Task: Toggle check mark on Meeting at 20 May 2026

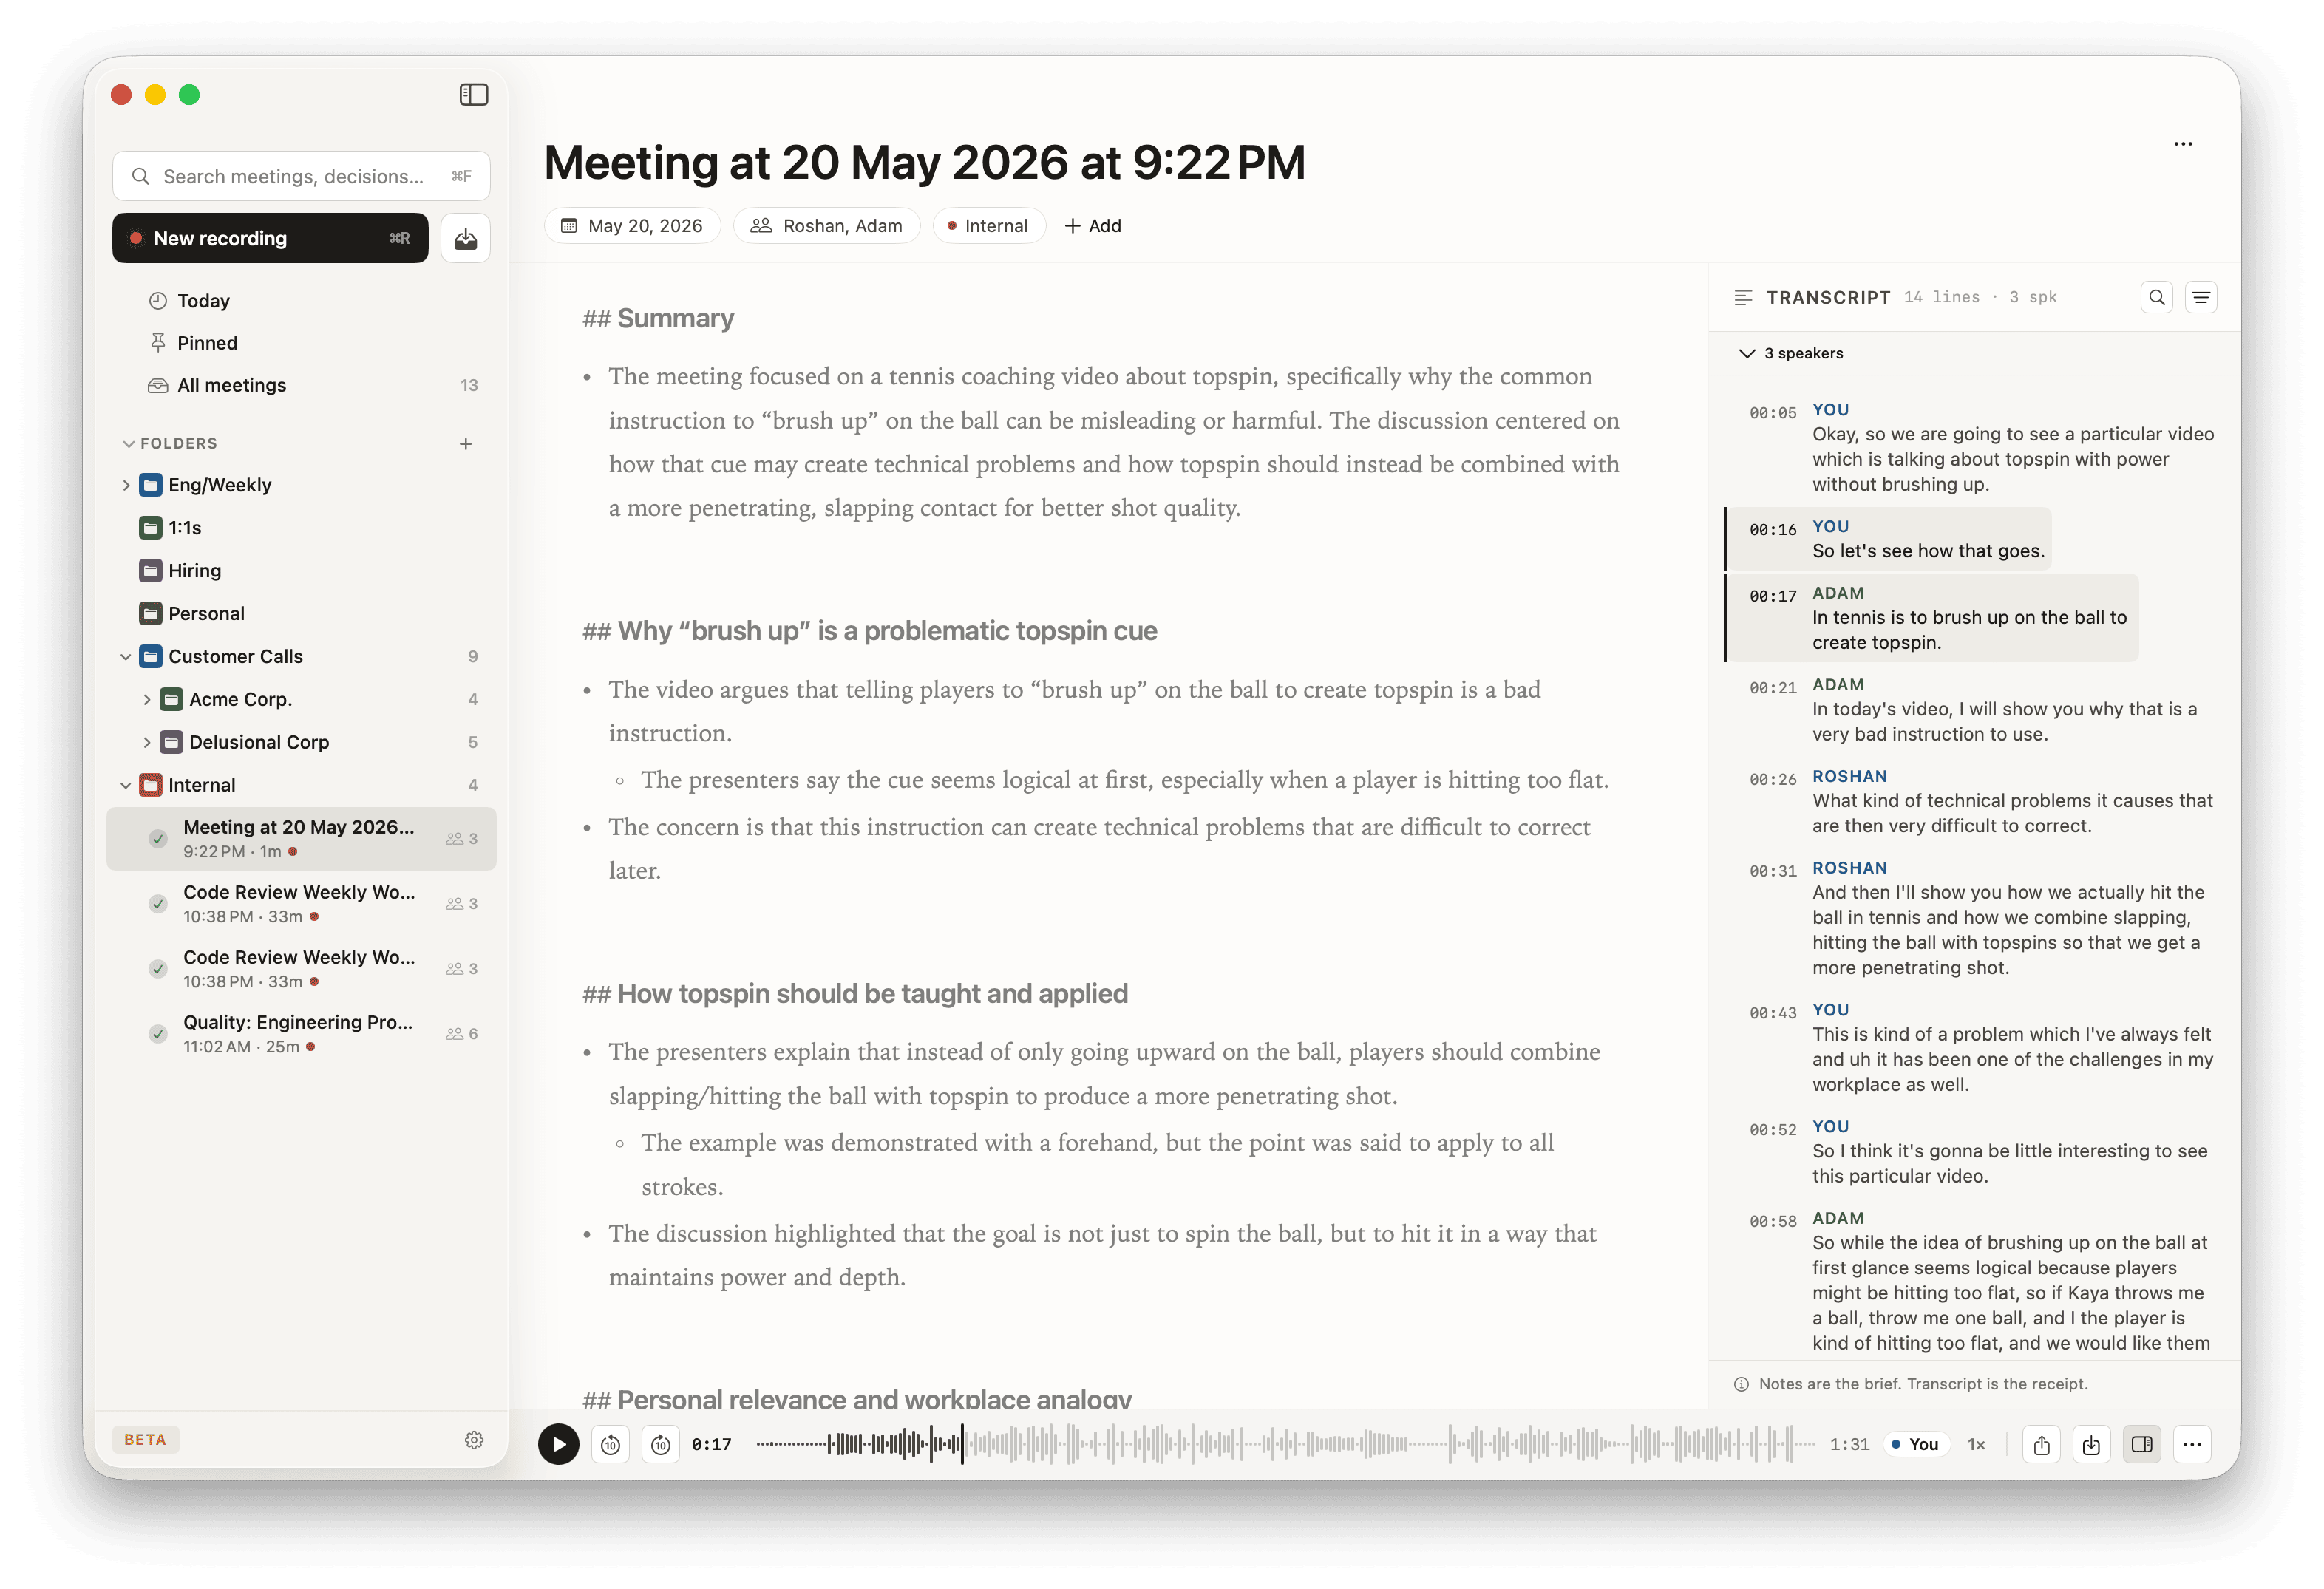Action: (158, 839)
